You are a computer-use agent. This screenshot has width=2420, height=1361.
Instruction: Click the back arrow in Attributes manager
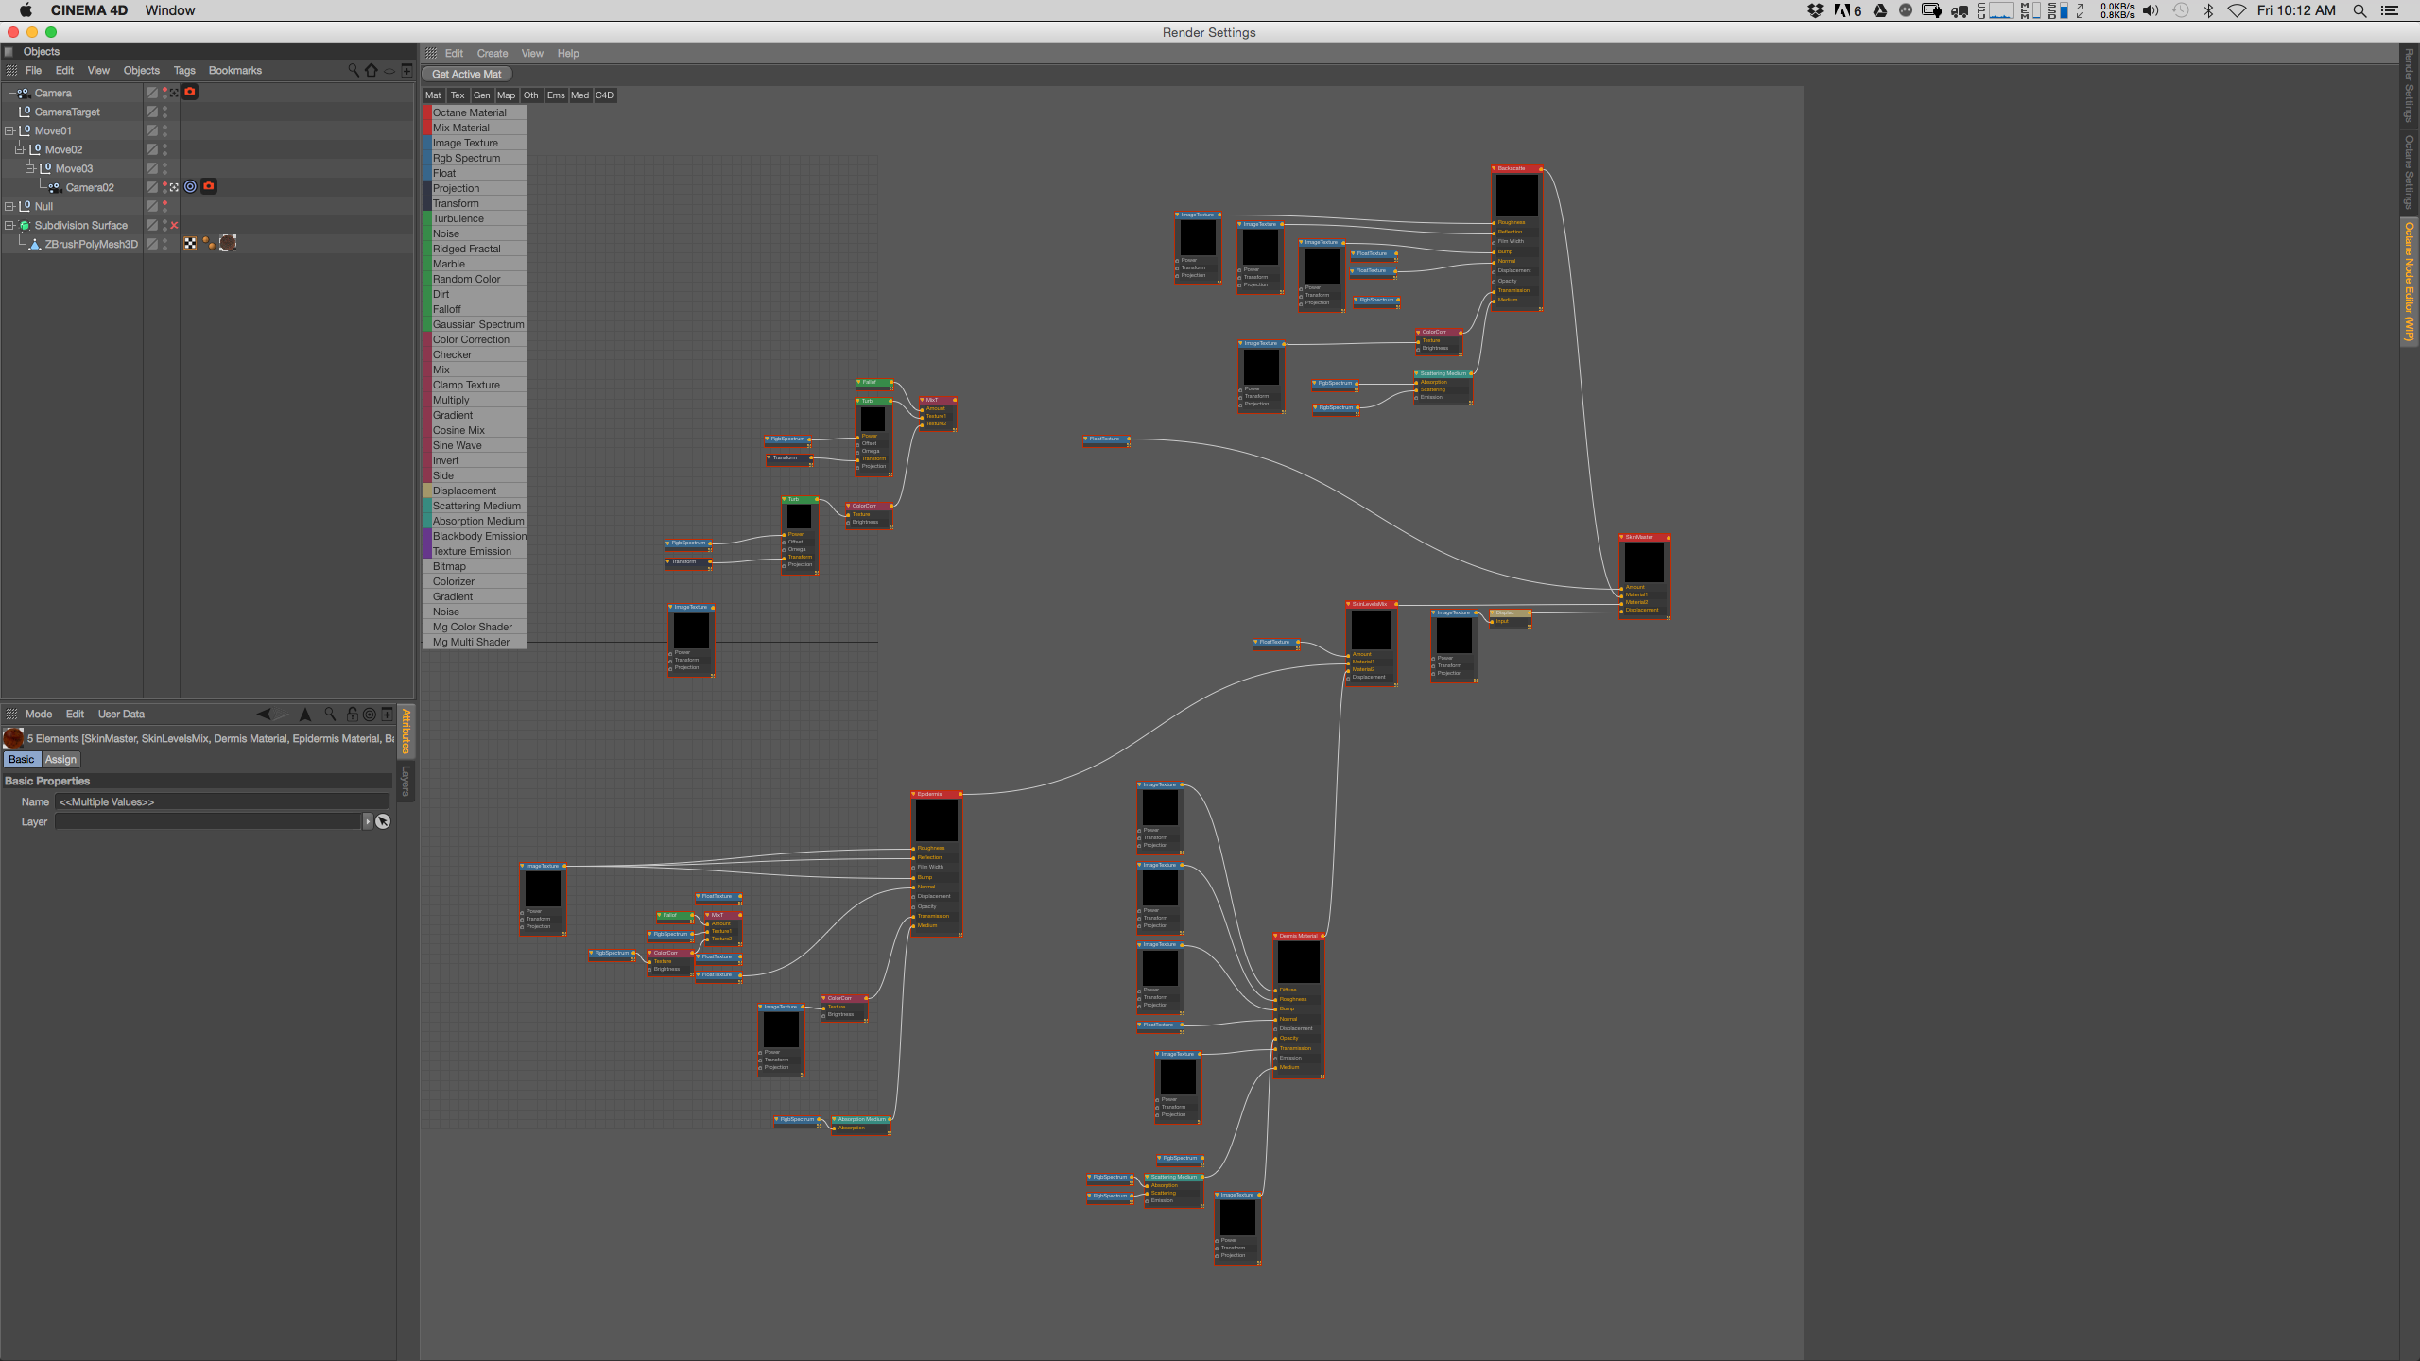point(264,715)
